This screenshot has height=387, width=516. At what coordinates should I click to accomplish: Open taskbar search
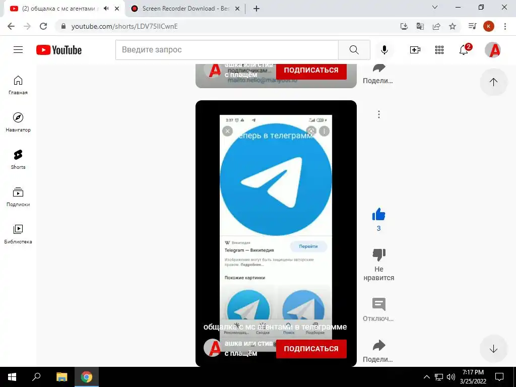[x=36, y=377]
